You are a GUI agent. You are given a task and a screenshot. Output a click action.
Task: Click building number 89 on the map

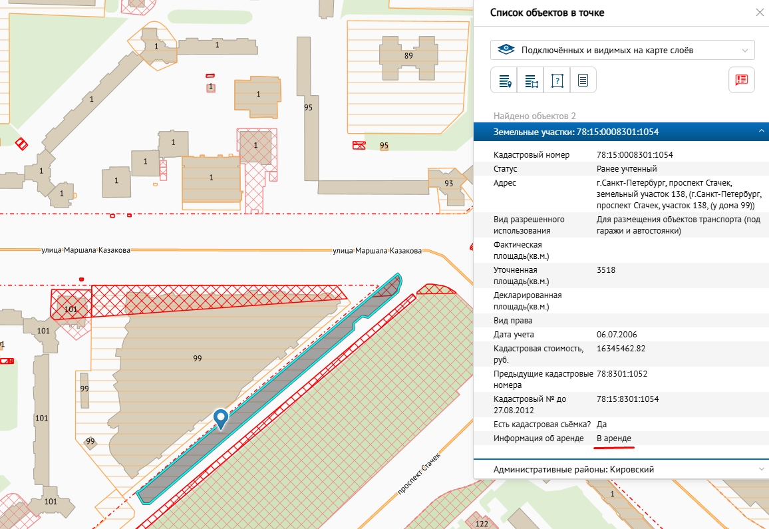point(408,56)
